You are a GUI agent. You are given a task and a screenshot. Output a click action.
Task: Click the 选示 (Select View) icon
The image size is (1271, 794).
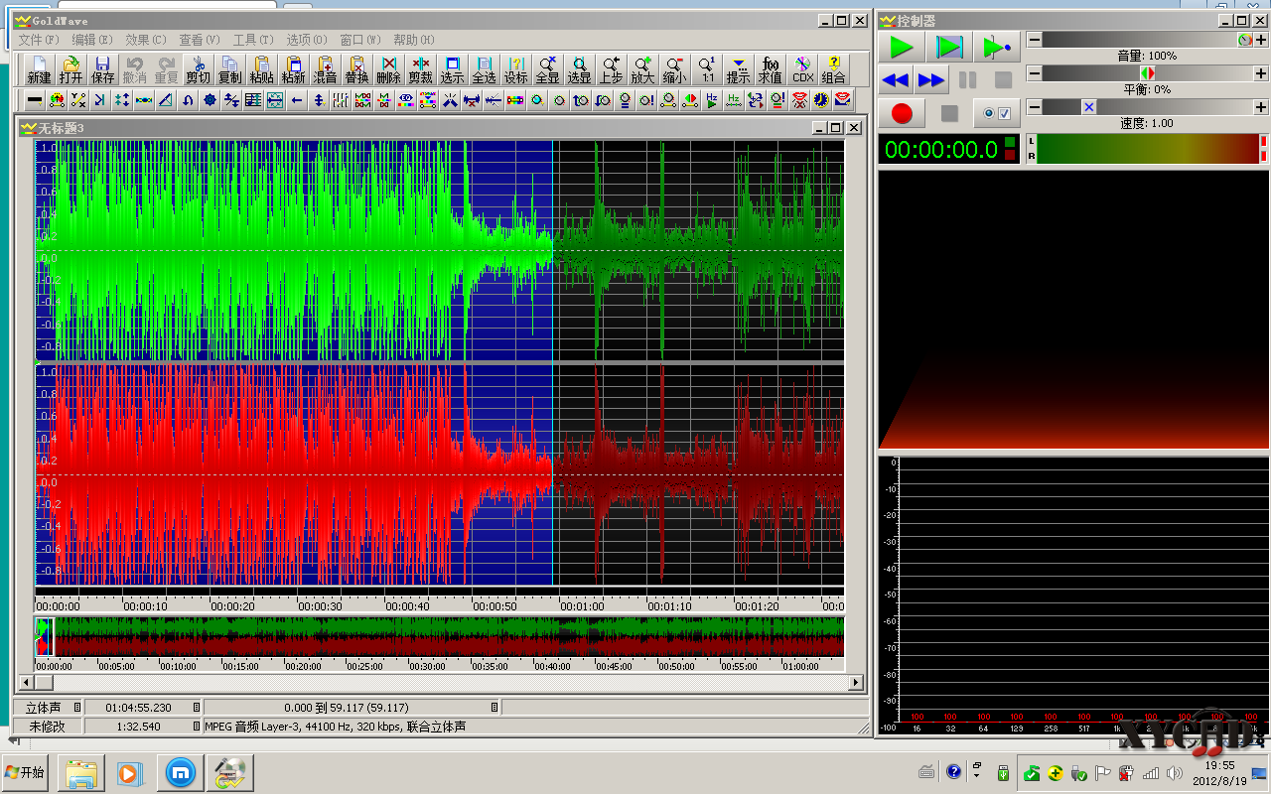point(452,69)
